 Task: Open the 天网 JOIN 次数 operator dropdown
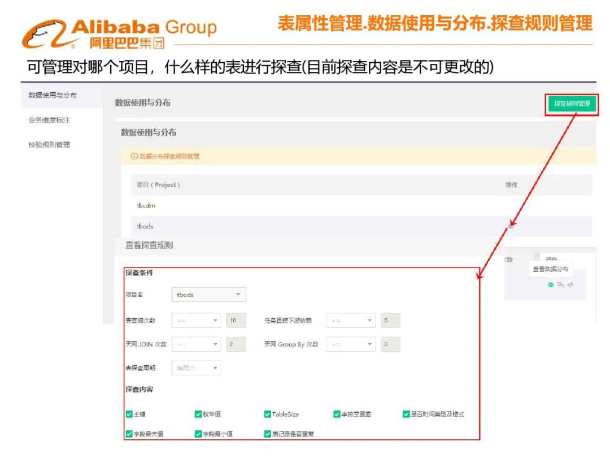pos(197,344)
